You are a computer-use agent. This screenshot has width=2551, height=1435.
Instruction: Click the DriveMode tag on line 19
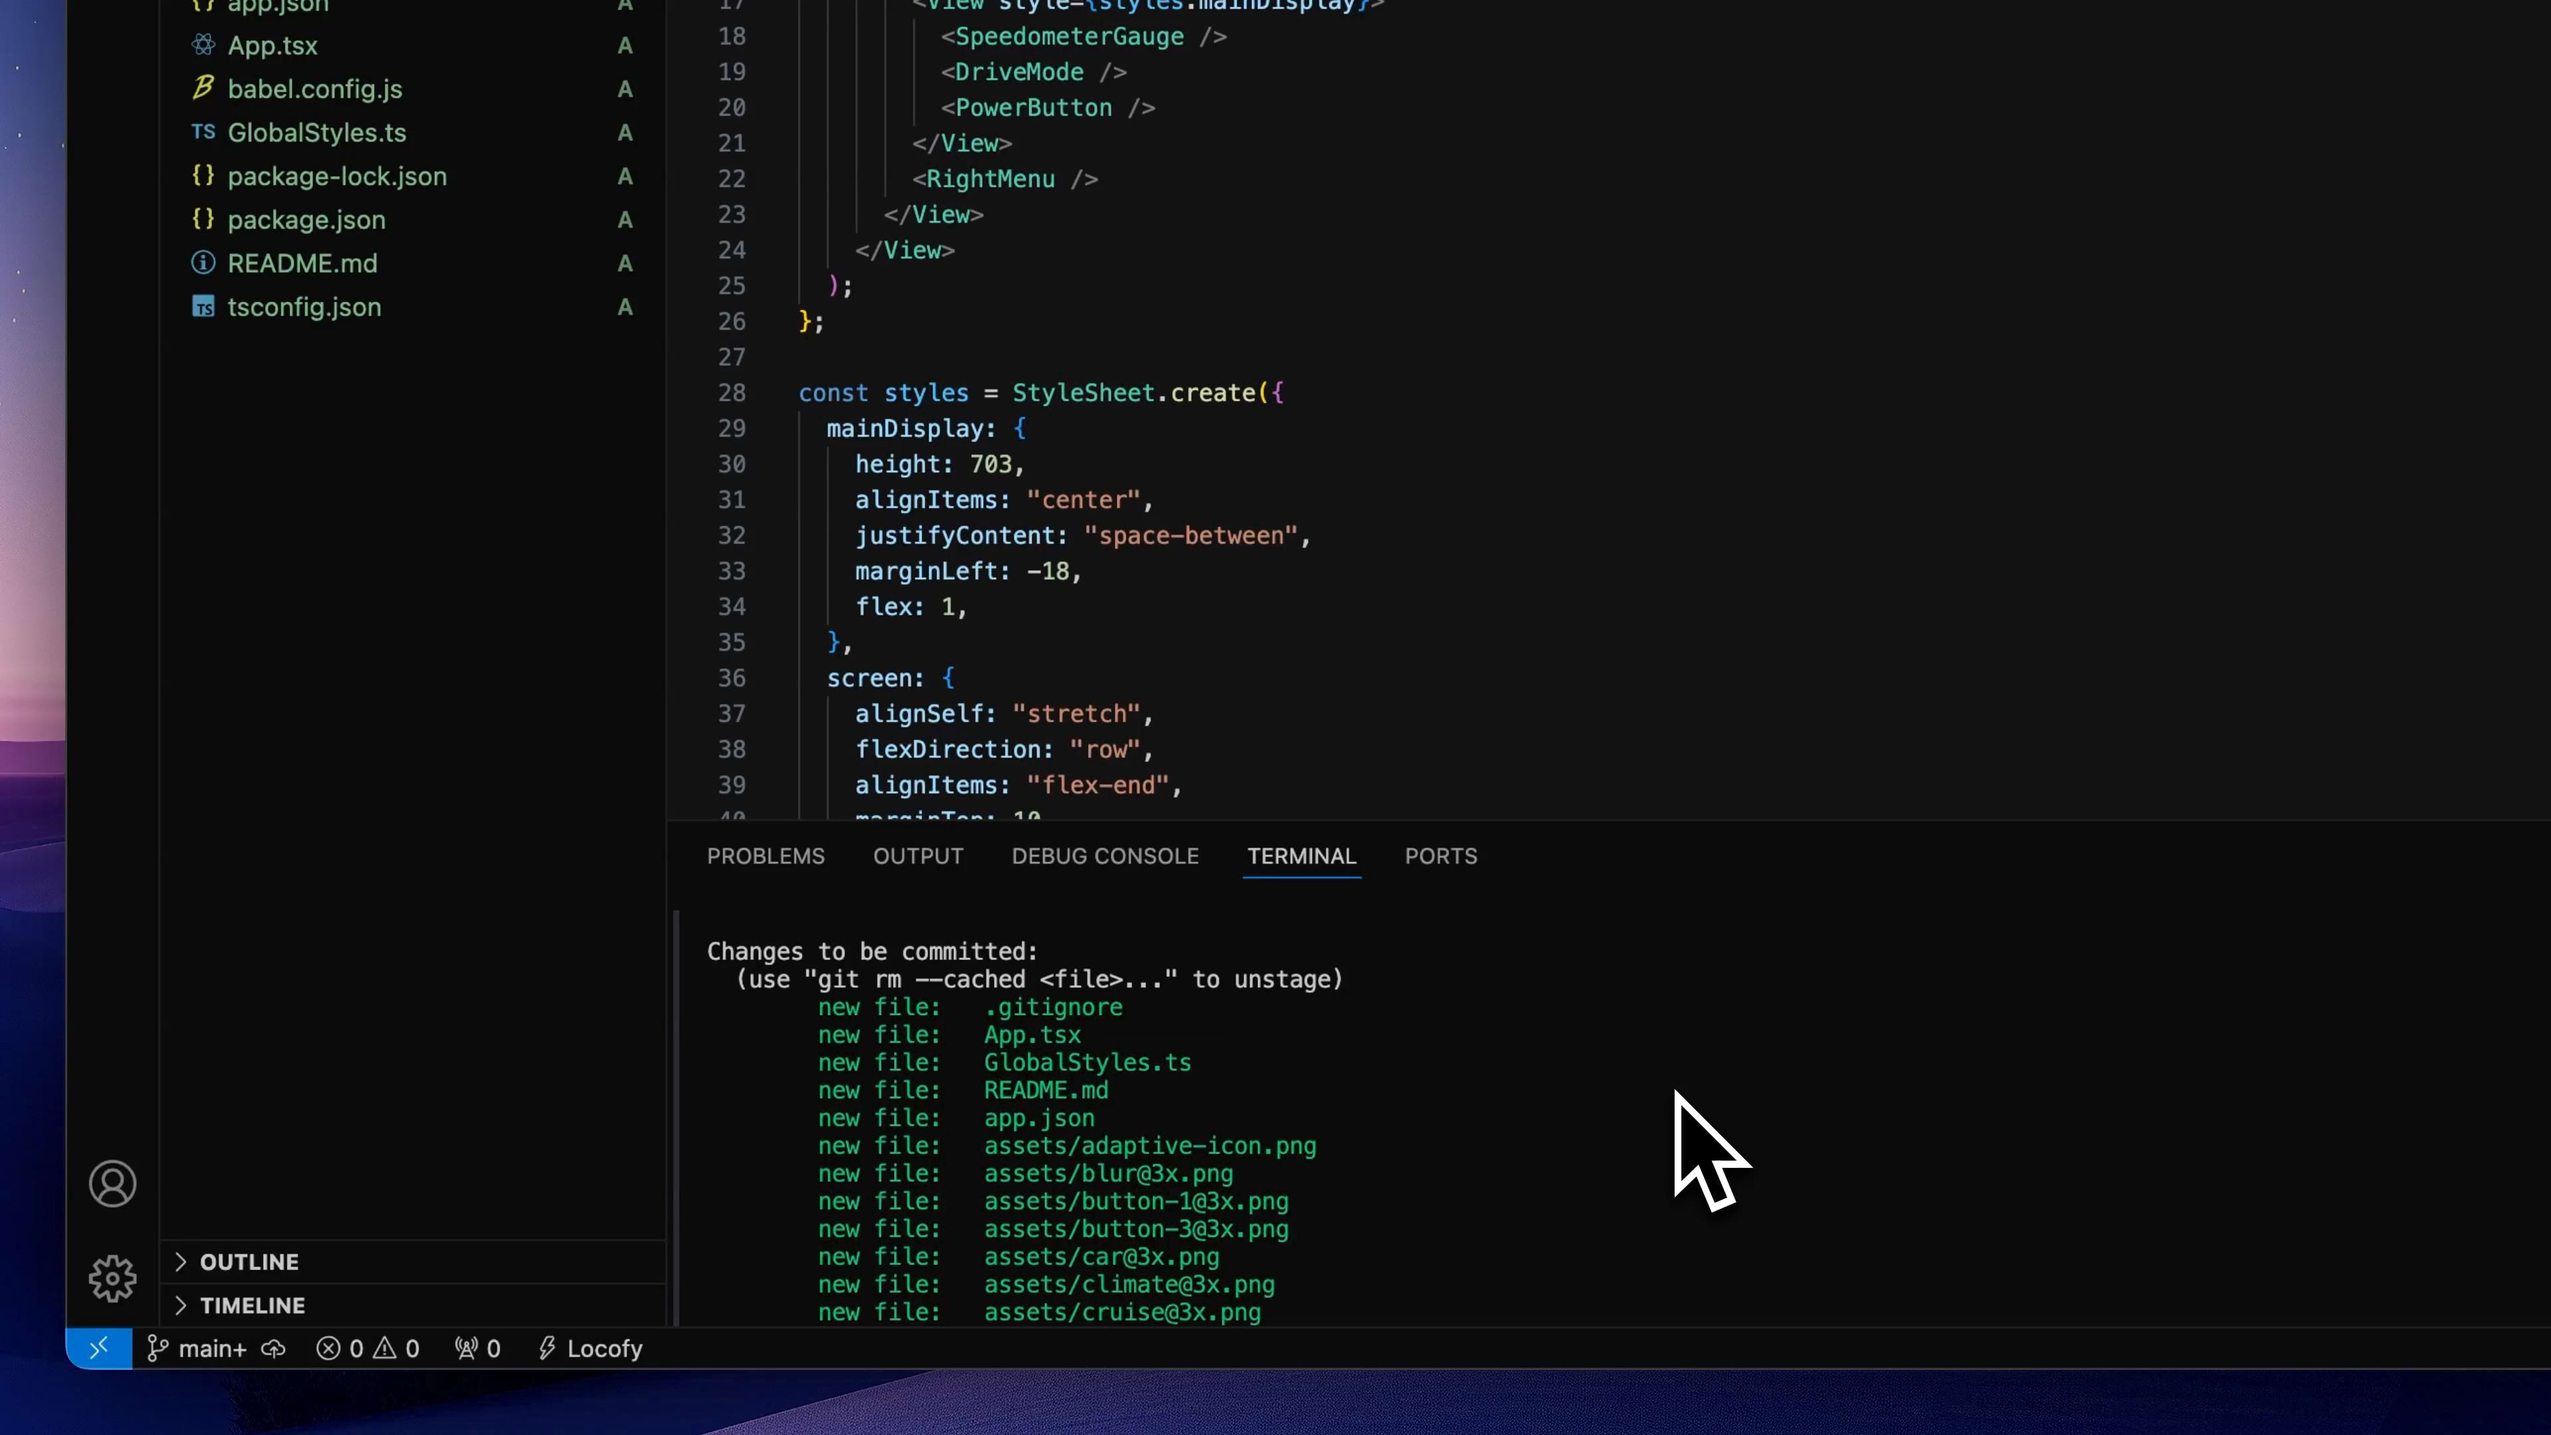coord(1019,72)
